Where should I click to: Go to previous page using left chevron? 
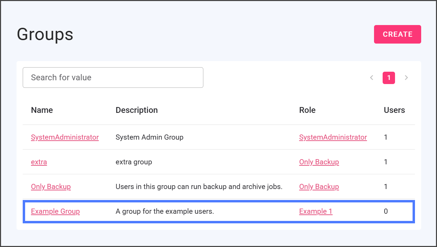(x=372, y=78)
